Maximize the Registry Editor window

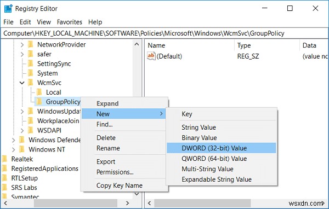pyautogui.click(x=290, y=8)
